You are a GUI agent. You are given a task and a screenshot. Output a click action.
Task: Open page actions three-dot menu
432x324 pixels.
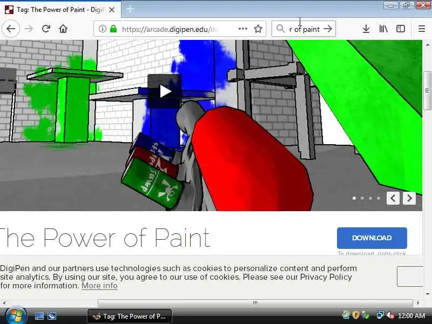(x=242, y=29)
